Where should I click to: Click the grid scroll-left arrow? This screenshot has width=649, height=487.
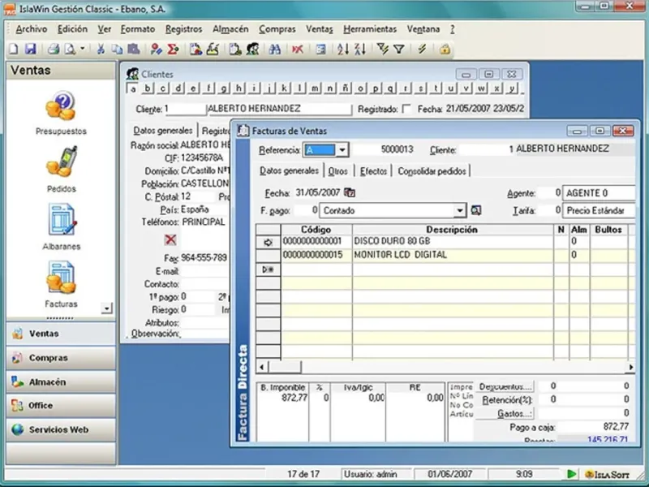click(261, 367)
